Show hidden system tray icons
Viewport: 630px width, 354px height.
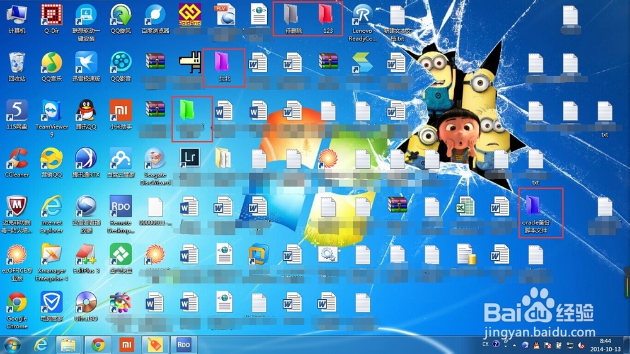(514, 345)
